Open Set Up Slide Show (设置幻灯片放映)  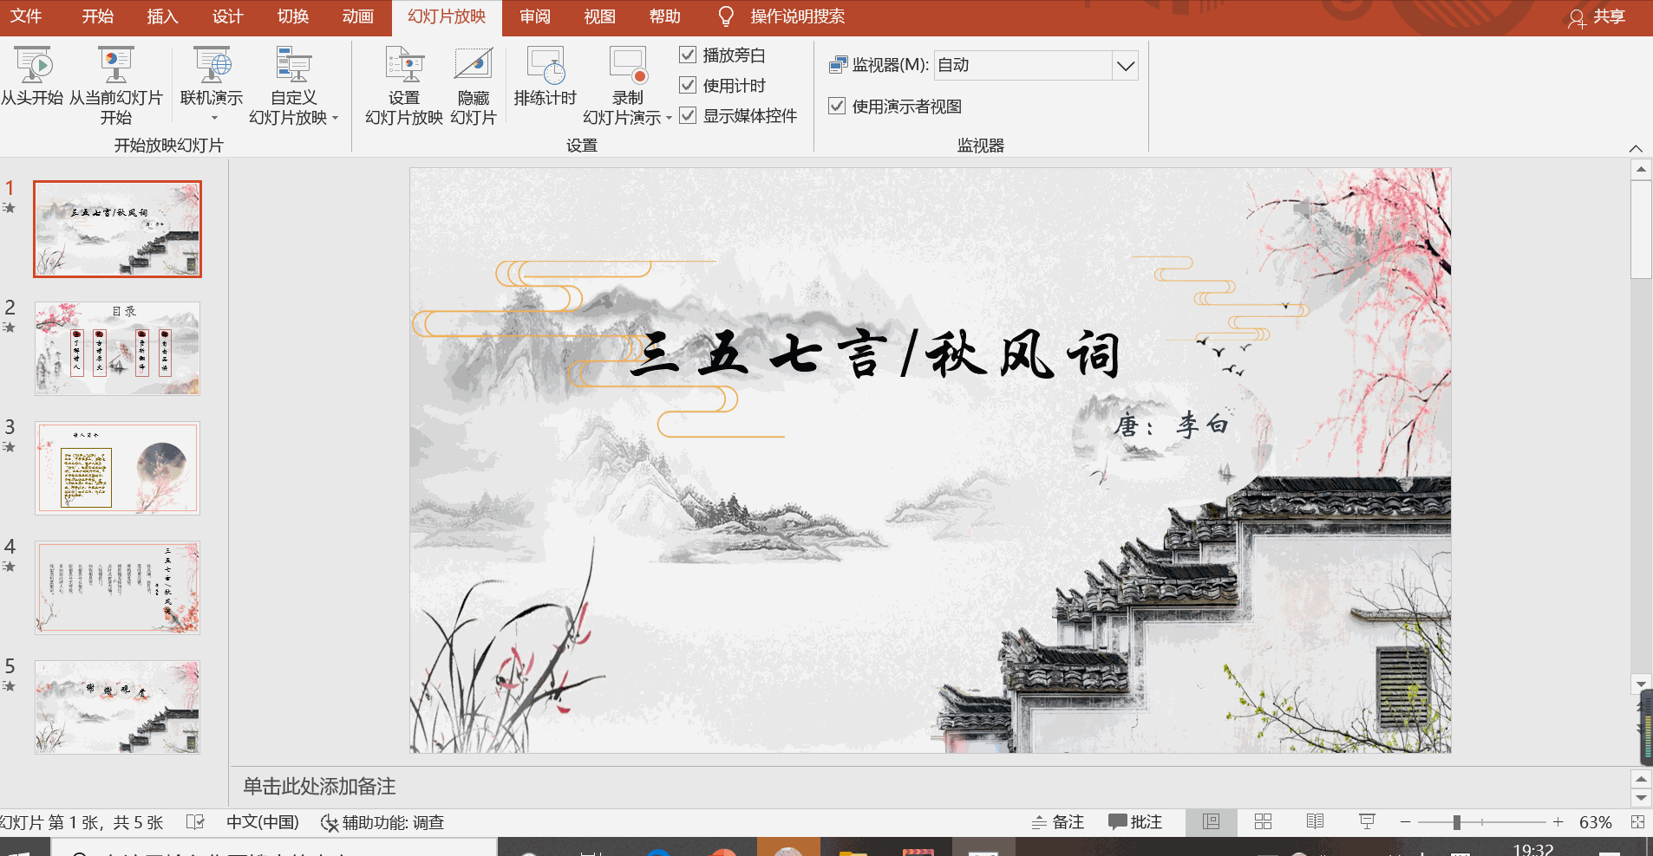coord(404,86)
